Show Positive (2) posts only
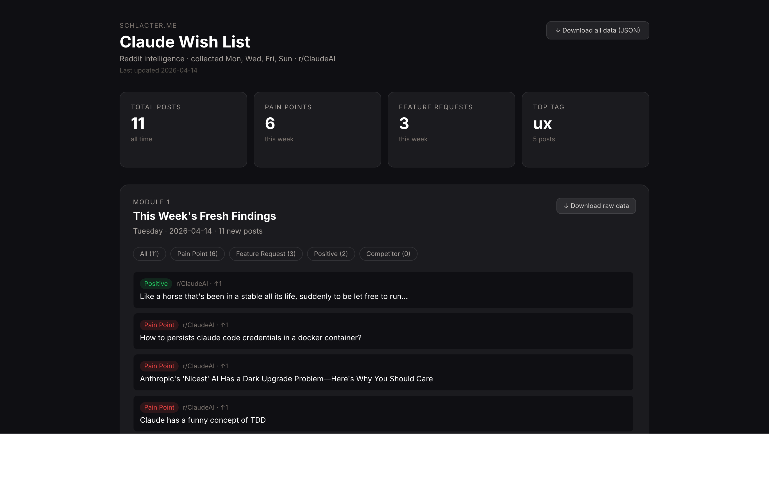The height and width of the screenshot is (480, 769). [x=331, y=254]
